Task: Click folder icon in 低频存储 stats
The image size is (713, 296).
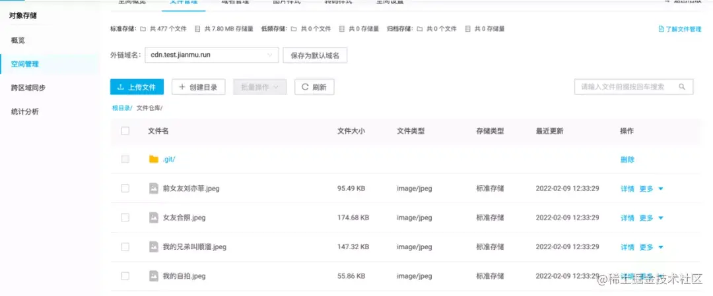Action: tap(294, 28)
